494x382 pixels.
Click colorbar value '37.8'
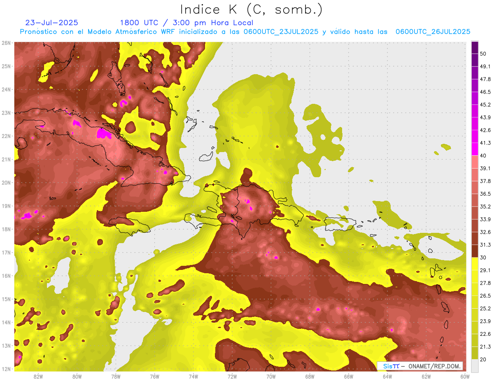[x=485, y=181]
